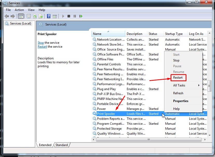Click the Show/Hide Action Pane toolbar icon
Screen dimensions: 215x157
click(x=55, y=16)
